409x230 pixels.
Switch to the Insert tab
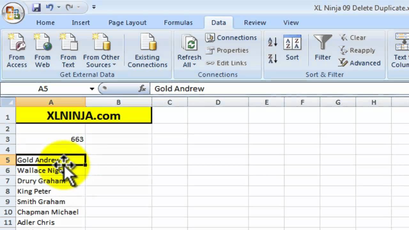coord(81,23)
